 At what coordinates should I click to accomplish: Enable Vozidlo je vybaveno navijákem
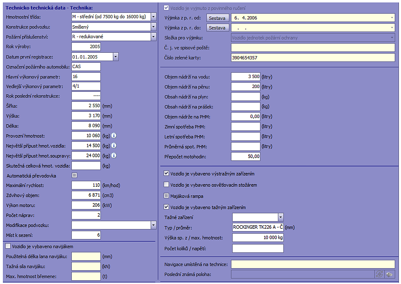(x=8, y=246)
